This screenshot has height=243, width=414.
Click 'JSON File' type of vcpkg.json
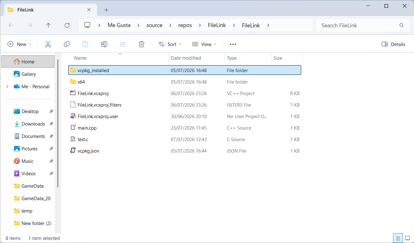[237, 151]
